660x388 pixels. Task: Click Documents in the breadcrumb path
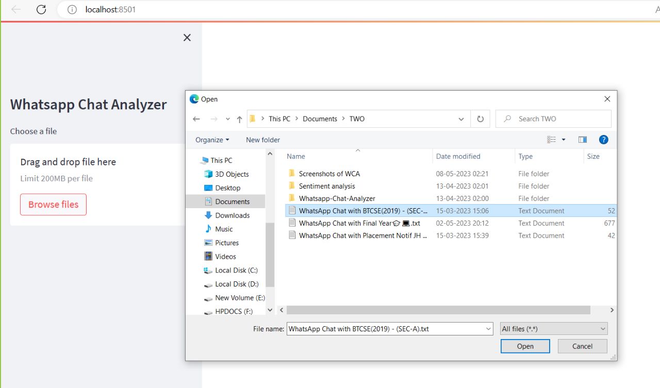click(320, 119)
